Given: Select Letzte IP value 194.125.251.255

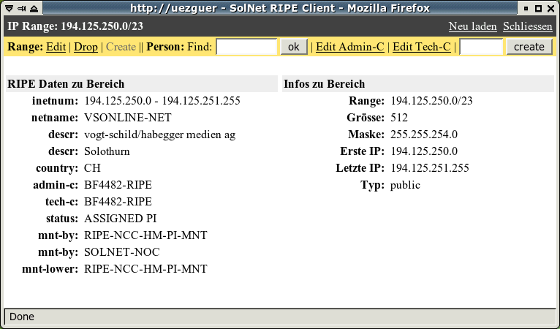Looking at the screenshot, I should (x=430, y=168).
